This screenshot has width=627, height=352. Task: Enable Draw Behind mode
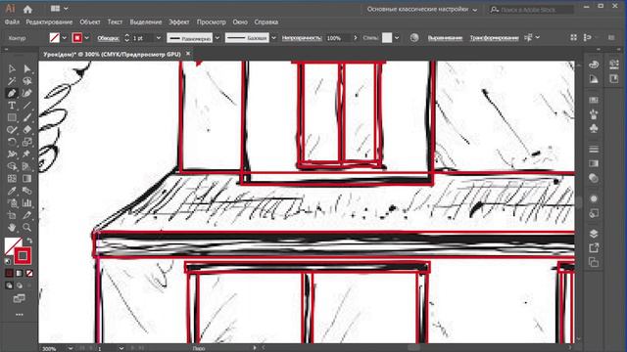click(x=20, y=286)
